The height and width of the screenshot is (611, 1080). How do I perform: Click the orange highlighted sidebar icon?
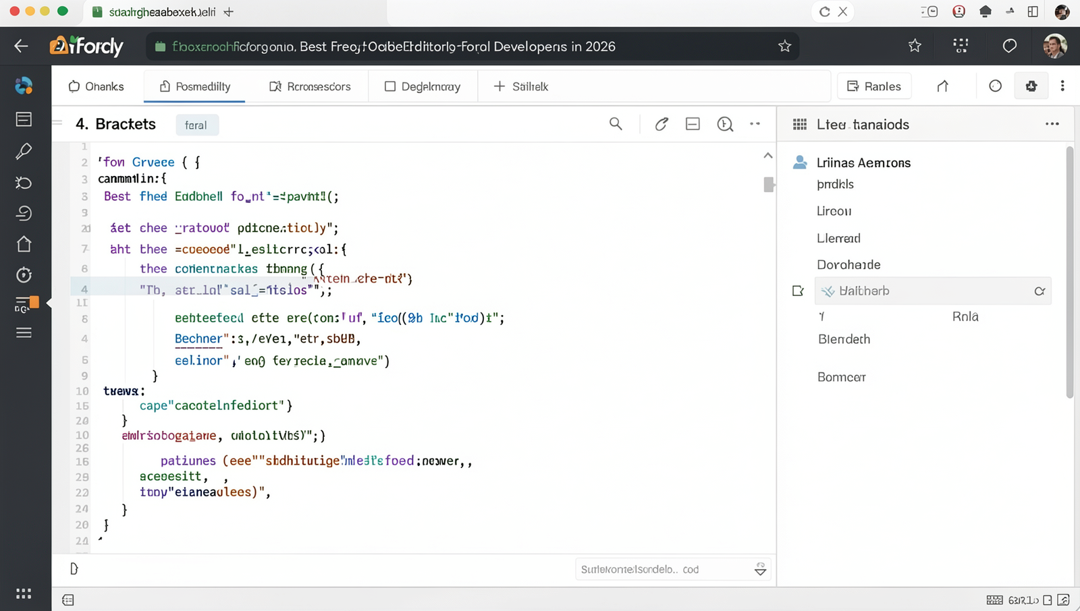pos(27,304)
